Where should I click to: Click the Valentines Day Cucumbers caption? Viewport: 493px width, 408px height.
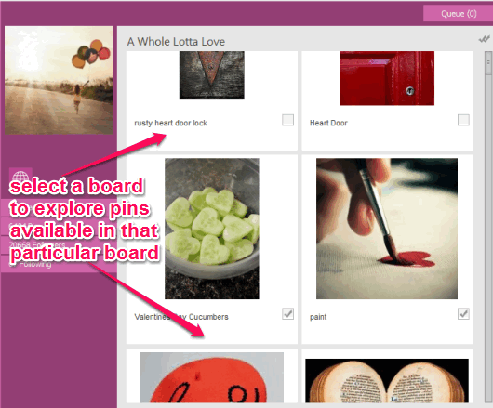coord(181,317)
